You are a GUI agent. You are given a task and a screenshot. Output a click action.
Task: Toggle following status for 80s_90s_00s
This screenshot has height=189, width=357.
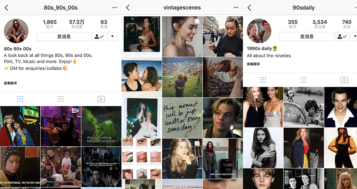coord(99,36)
